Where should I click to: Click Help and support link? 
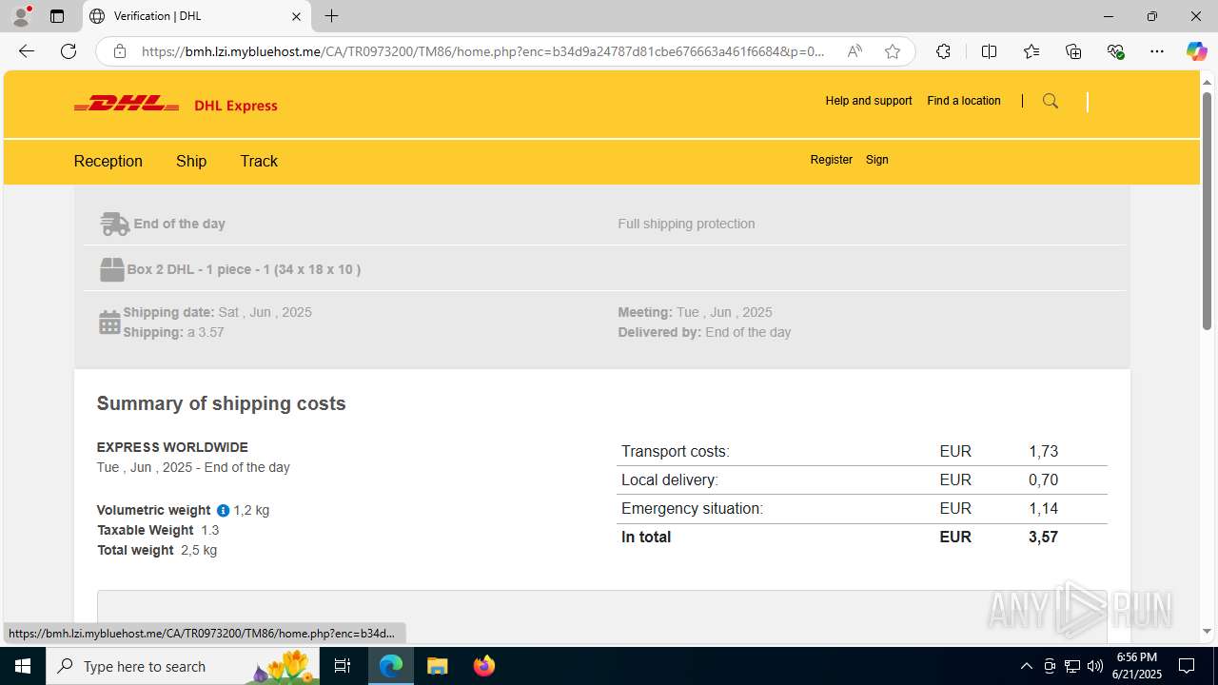869,101
